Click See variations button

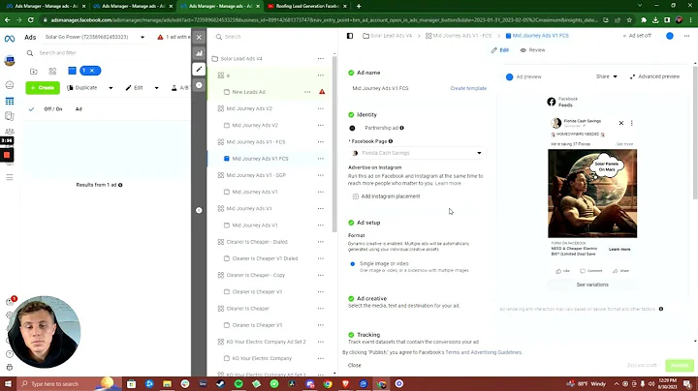coord(592,285)
